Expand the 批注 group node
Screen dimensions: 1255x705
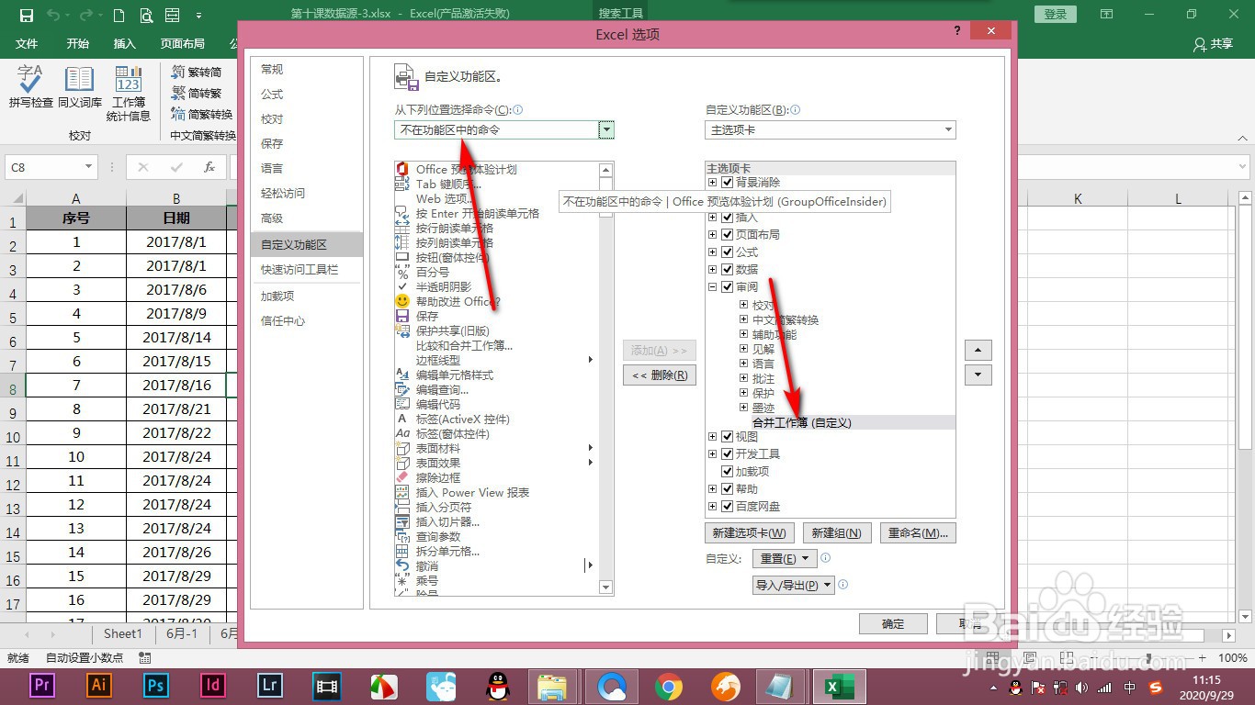pos(744,378)
